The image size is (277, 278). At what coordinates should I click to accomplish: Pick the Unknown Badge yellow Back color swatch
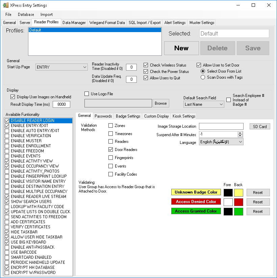click(238, 193)
